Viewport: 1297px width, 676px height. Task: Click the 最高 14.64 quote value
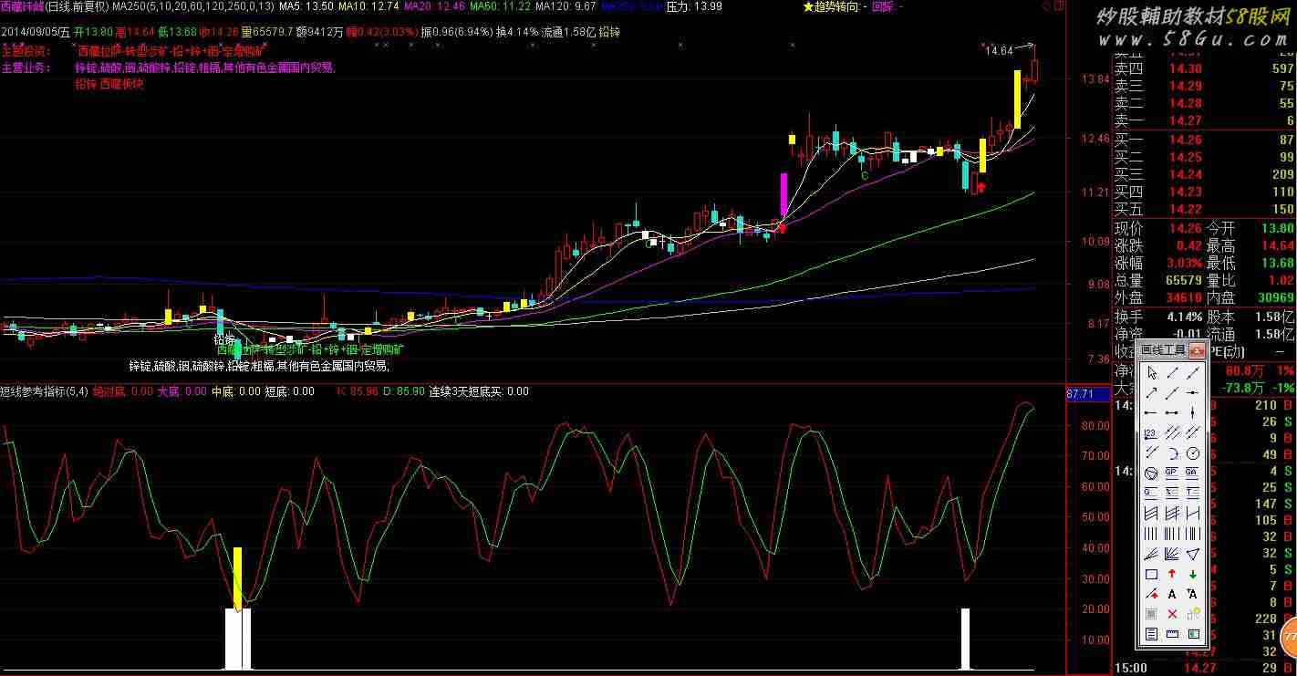(1277, 245)
